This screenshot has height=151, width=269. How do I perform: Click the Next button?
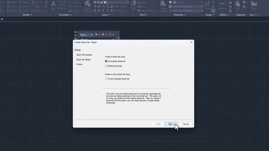tap(171, 124)
